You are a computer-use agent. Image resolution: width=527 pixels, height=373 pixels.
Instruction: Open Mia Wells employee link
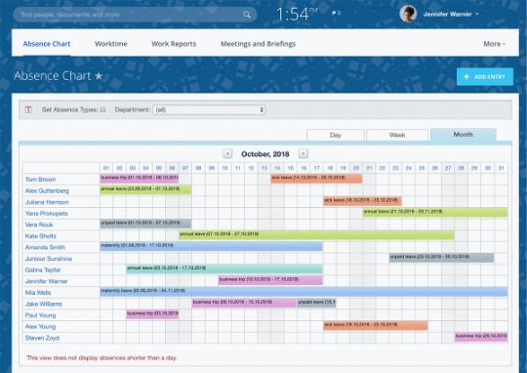click(x=38, y=292)
